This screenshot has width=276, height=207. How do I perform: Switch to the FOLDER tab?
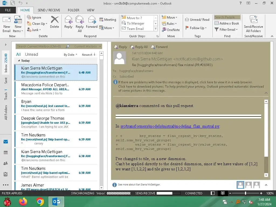point(74,10)
